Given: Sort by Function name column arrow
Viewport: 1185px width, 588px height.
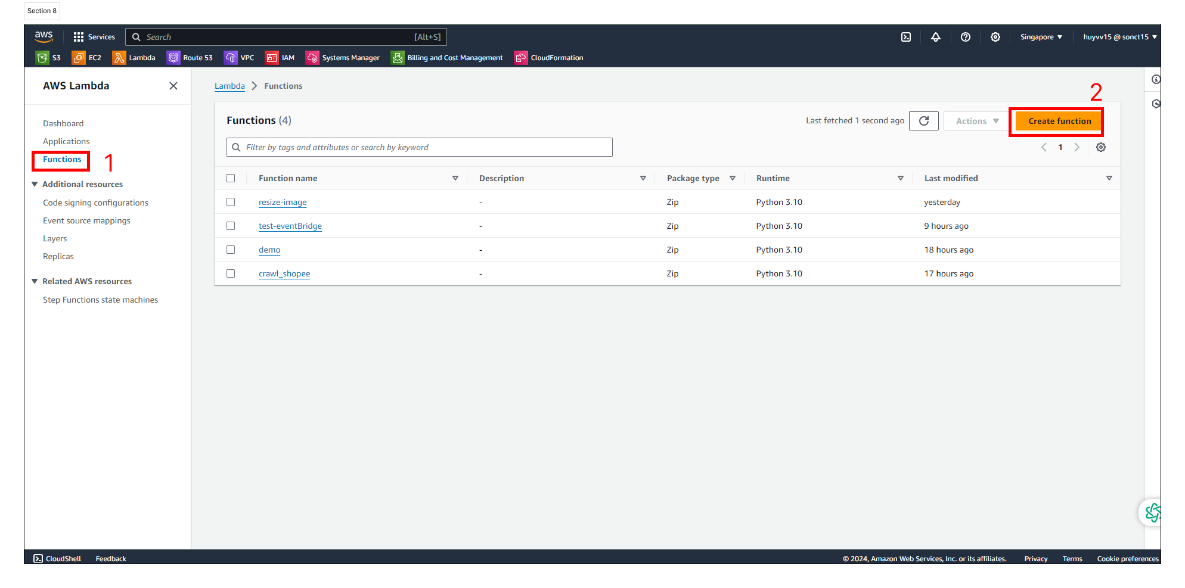Looking at the screenshot, I should pyautogui.click(x=455, y=178).
